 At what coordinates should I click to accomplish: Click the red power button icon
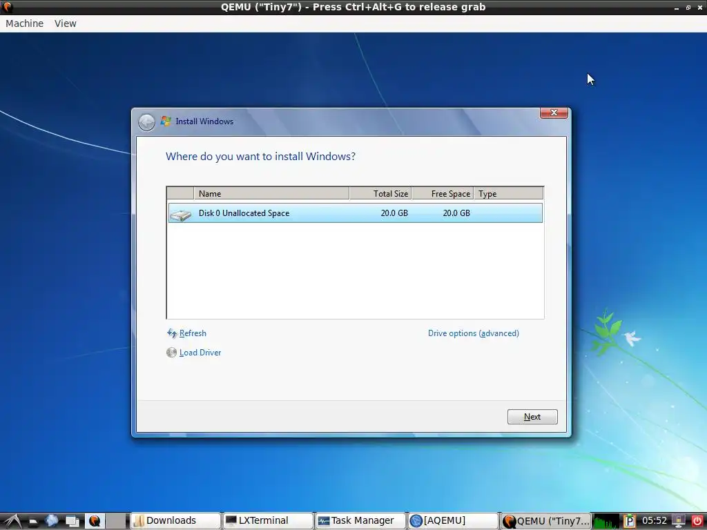click(697, 521)
